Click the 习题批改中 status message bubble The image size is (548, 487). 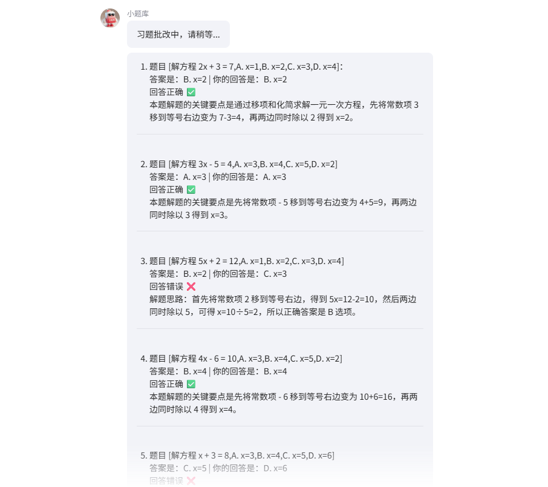click(x=178, y=35)
